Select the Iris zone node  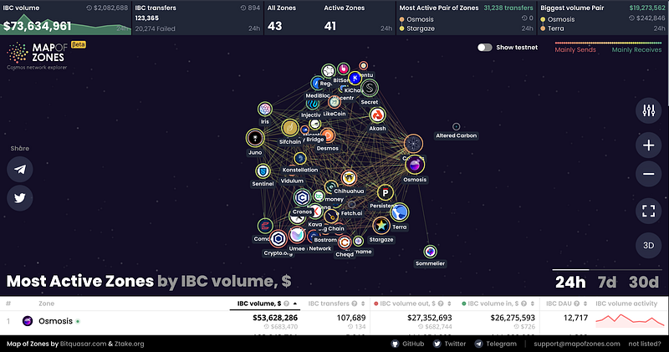265,110
